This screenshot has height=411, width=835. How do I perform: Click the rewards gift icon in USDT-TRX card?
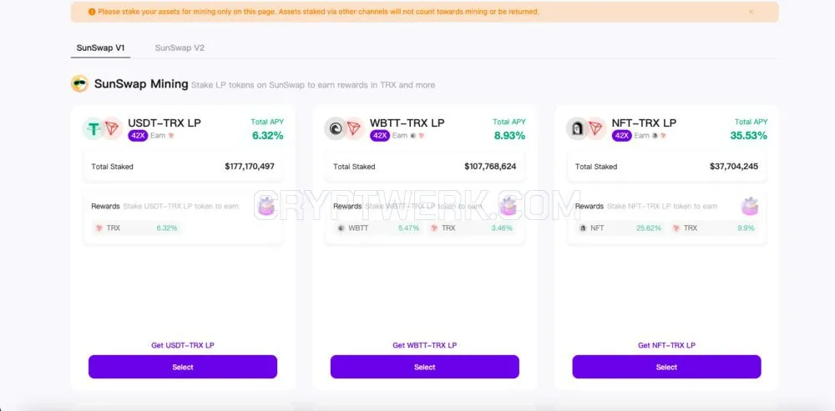tap(266, 206)
